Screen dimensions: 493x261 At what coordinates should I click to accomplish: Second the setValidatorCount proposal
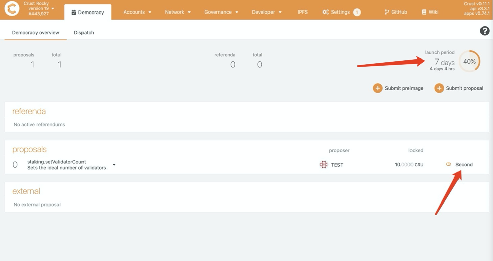[460, 164]
